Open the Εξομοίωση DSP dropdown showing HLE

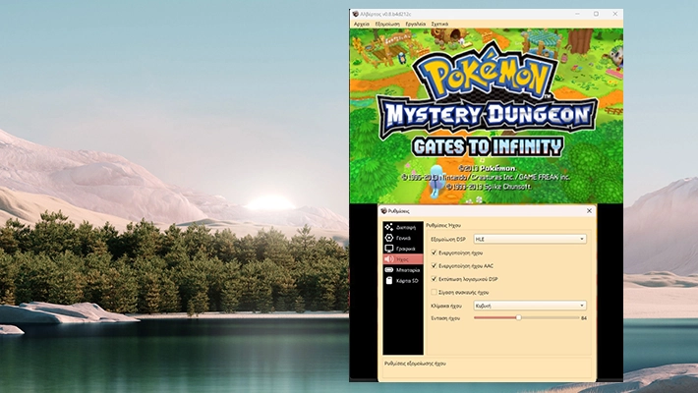tap(530, 239)
